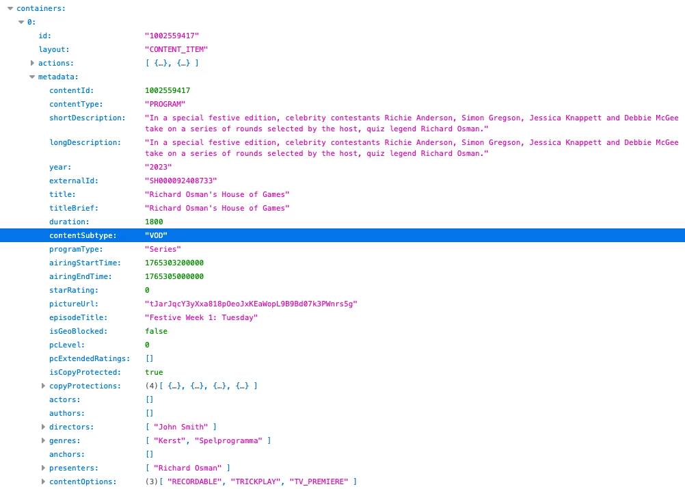Collapse the metadata object
This screenshot has height=489, width=685.
click(32, 77)
